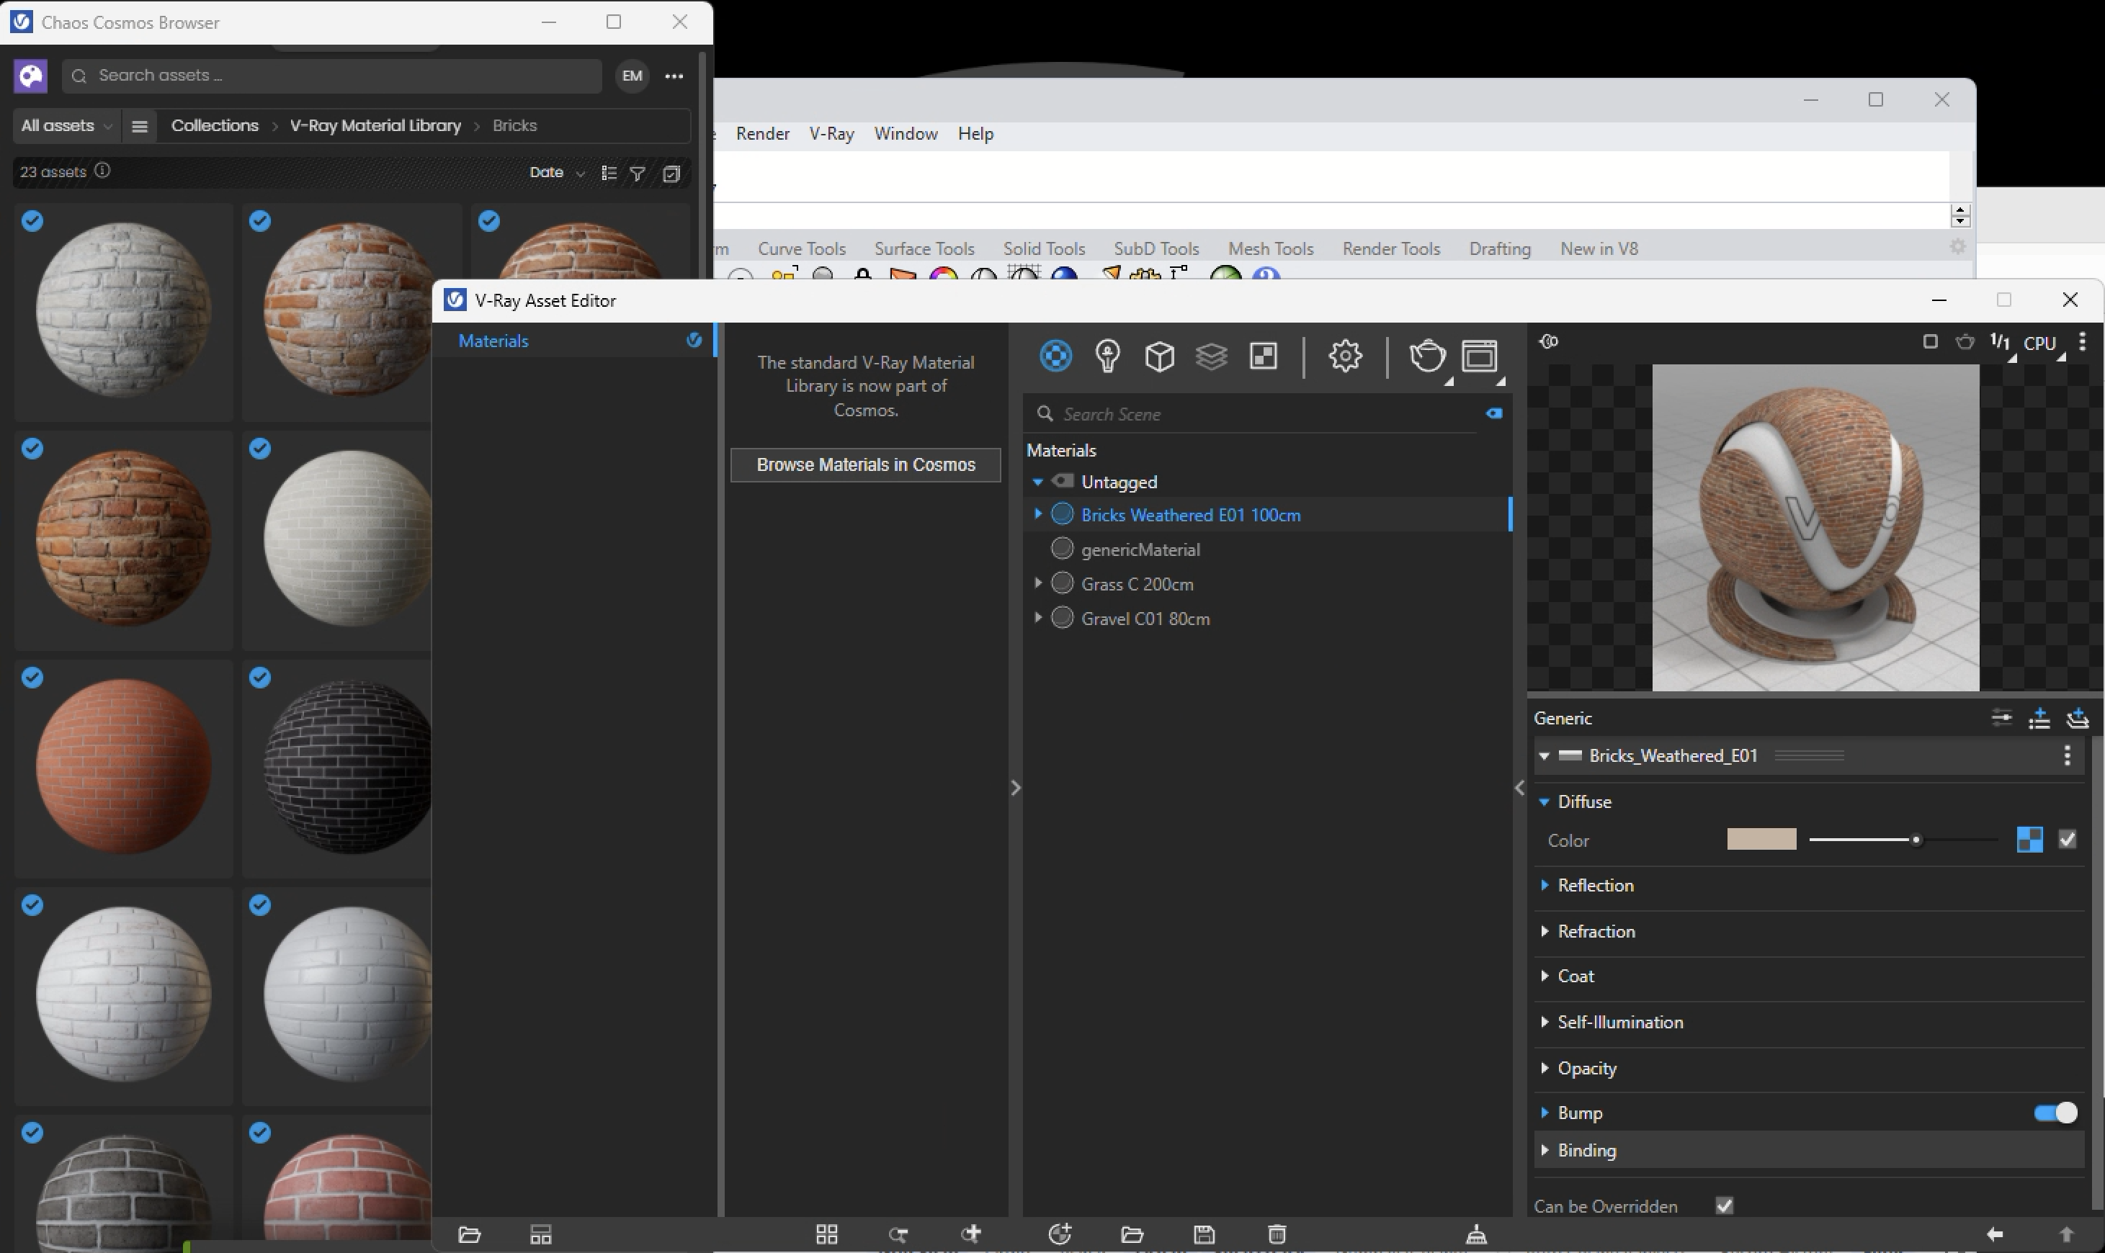Open the CPU render engine dropdown
The height and width of the screenshot is (1253, 2105).
2043,343
